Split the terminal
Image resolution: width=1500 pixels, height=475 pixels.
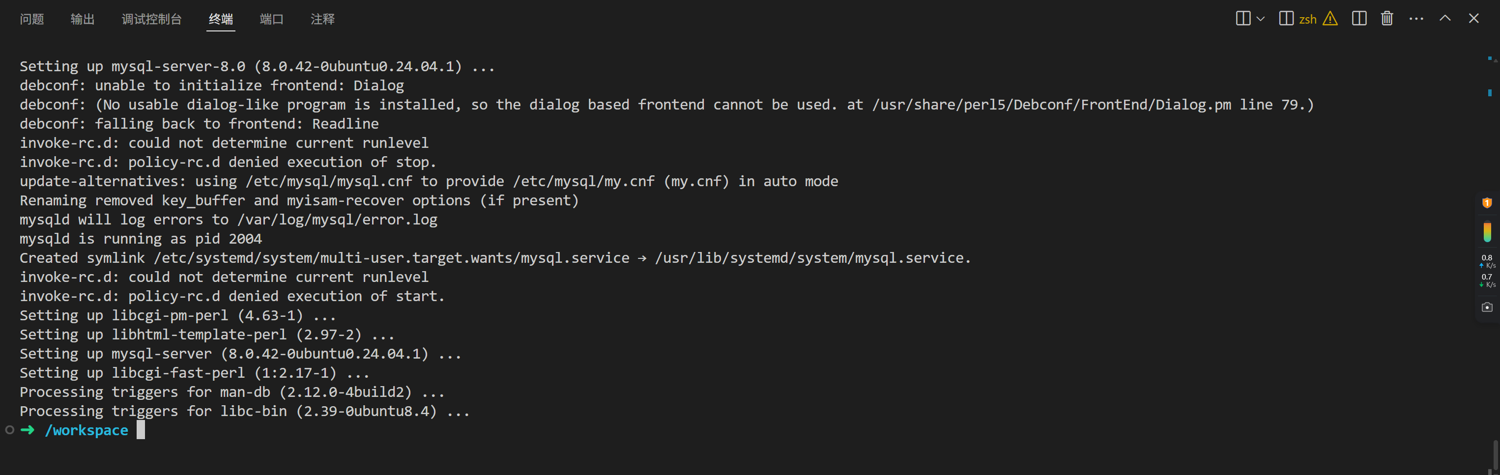[1359, 19]
